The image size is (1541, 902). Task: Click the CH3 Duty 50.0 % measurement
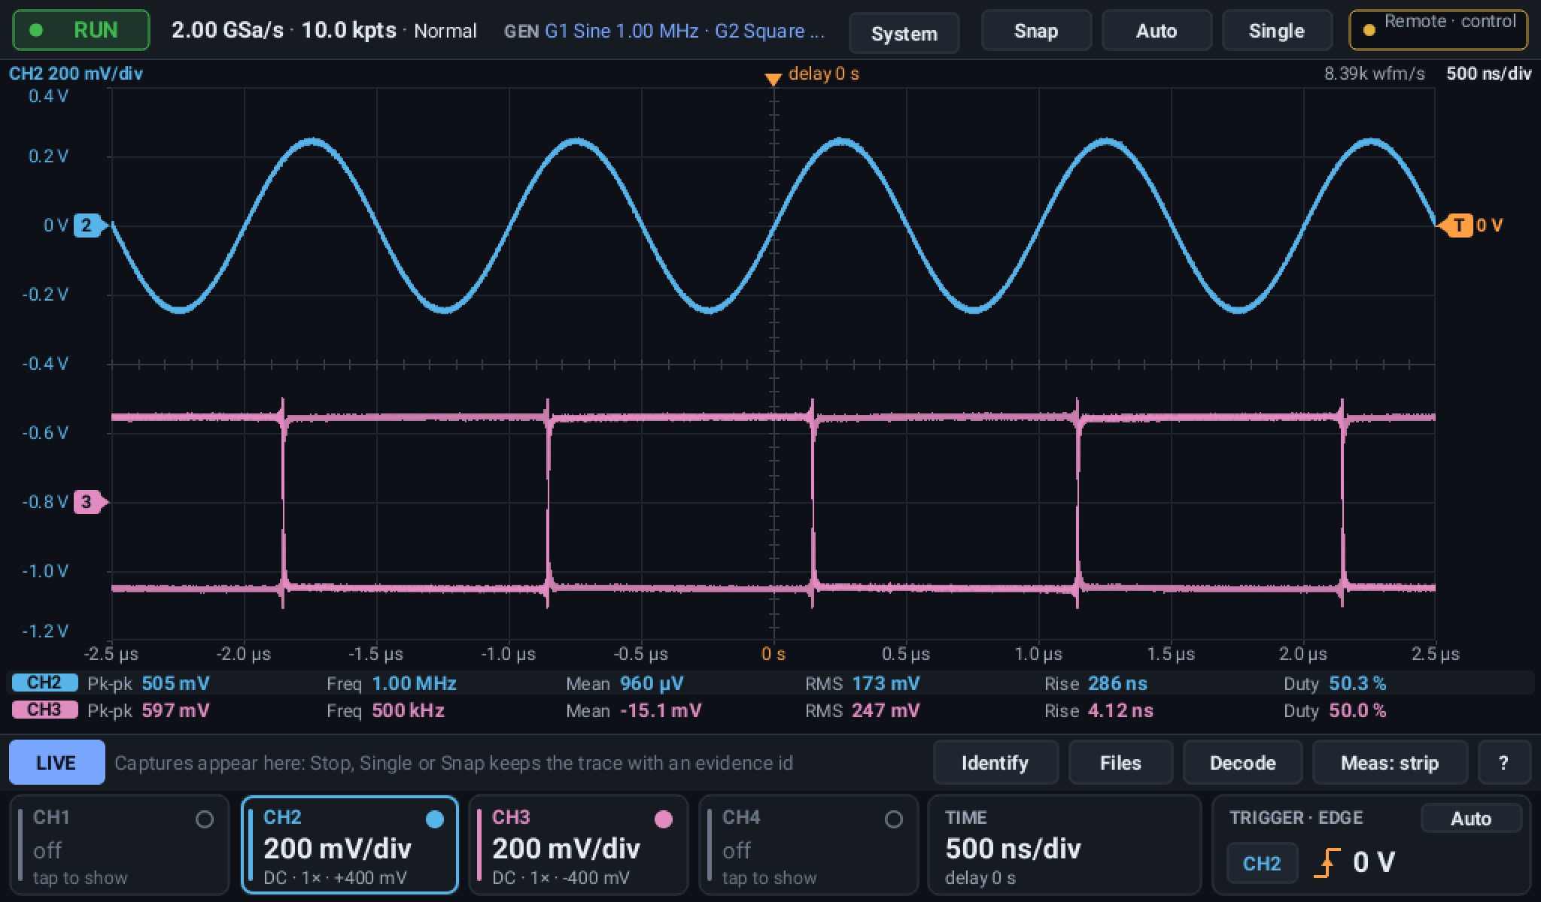1335,710
